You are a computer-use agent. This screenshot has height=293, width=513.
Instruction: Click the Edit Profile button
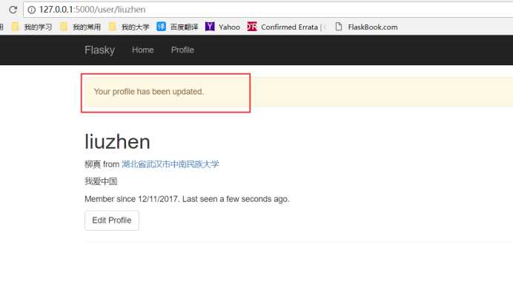pos(112,220)
